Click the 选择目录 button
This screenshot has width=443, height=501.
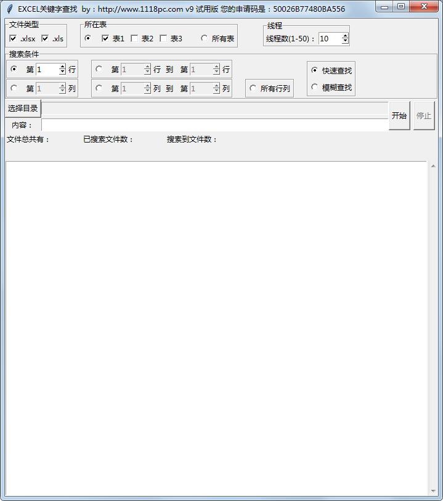23,109
